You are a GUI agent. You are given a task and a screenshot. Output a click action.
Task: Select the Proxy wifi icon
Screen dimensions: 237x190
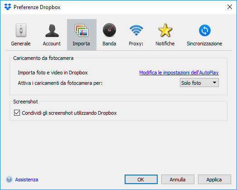(136, 30)
